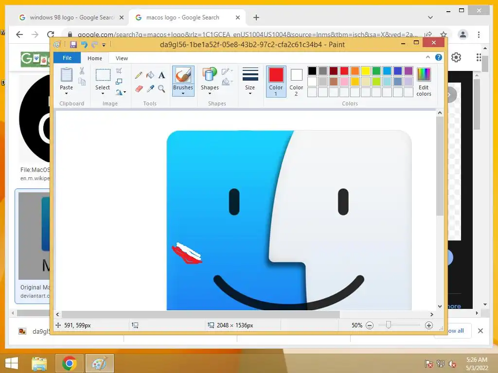Viewport: 498px width, 373px height.
Task: Open Chrome tab search chevron
Action: point(430,17)
